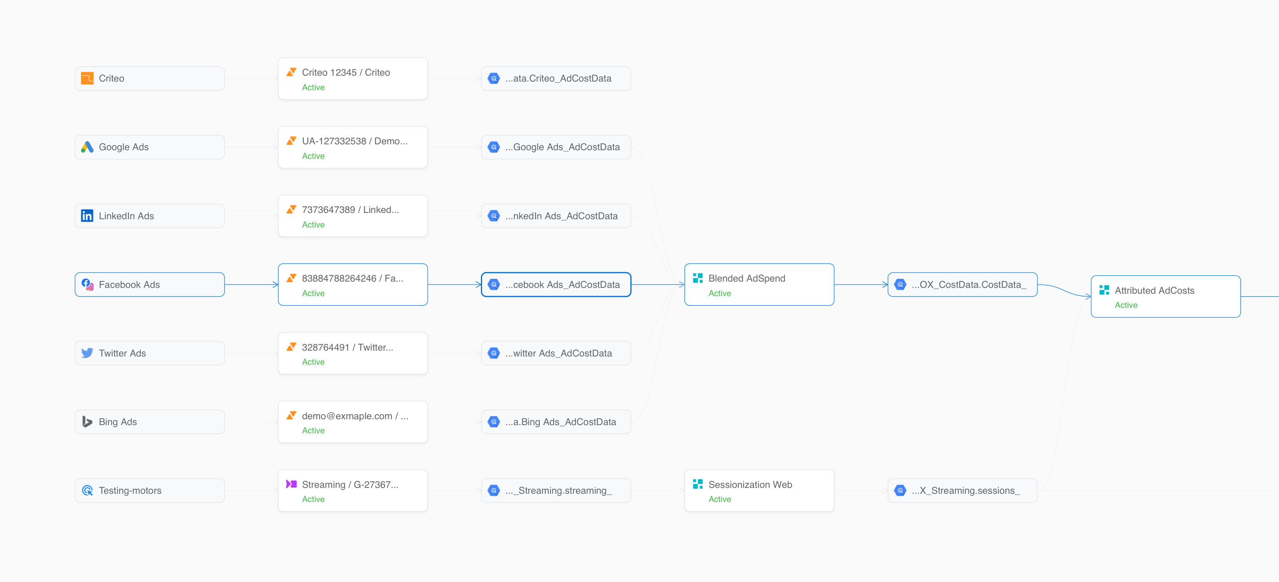This screenshot has height=582, width=1279.
Task: Click BigQuery icon on nkedIn Ads_AdCostData node
Action: (493, 216)
